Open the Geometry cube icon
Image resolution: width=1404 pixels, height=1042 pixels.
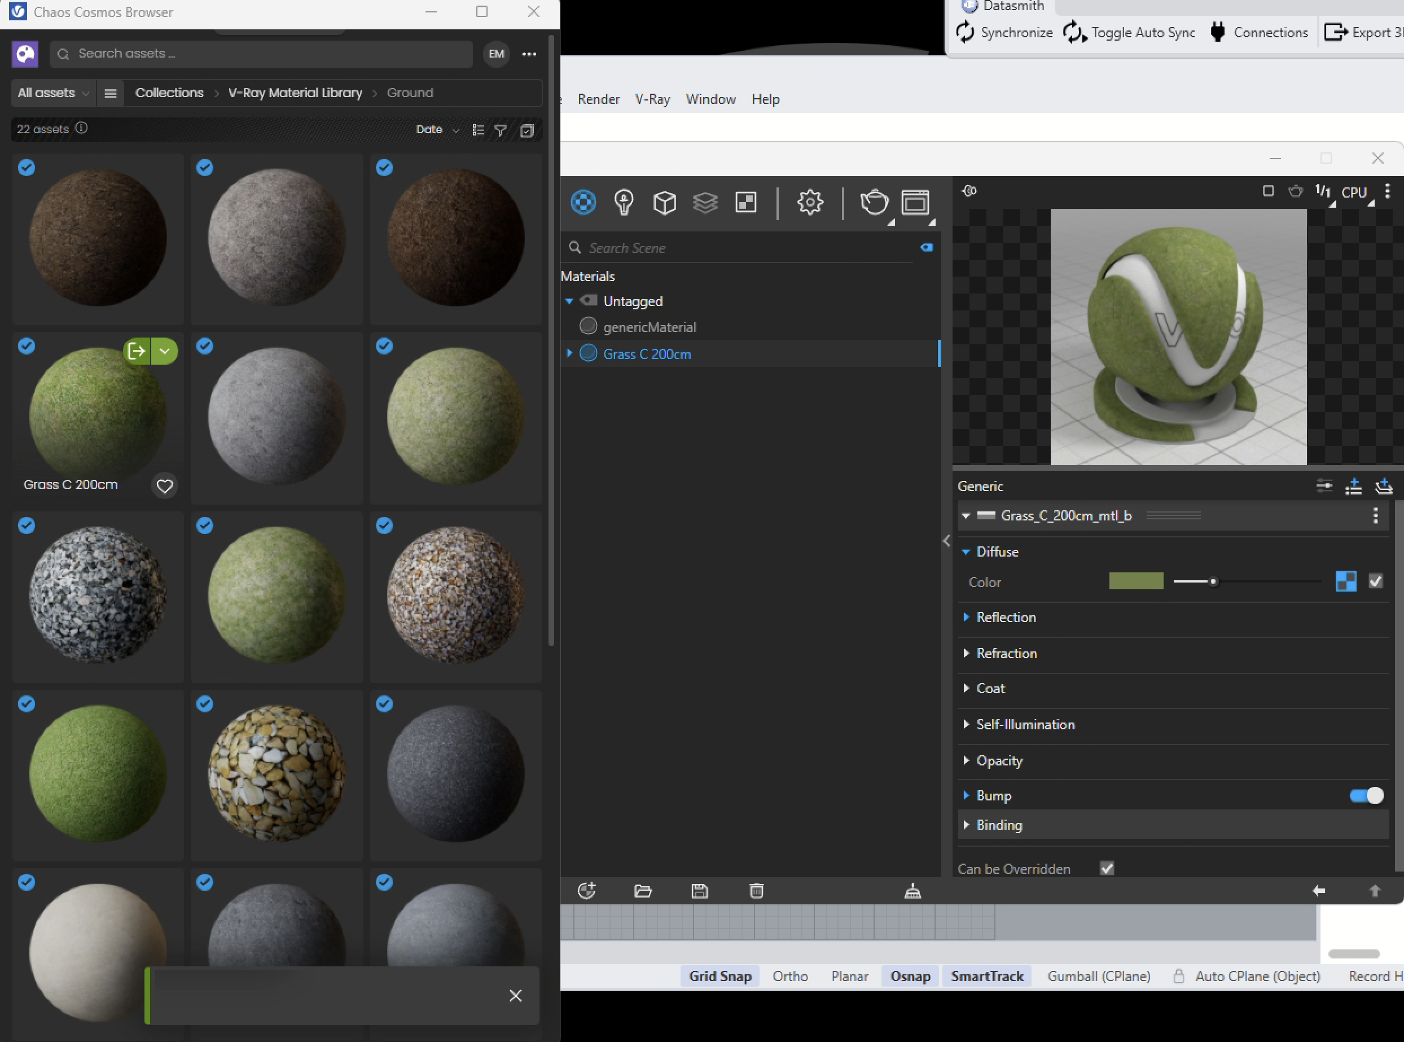click(665, 203)
